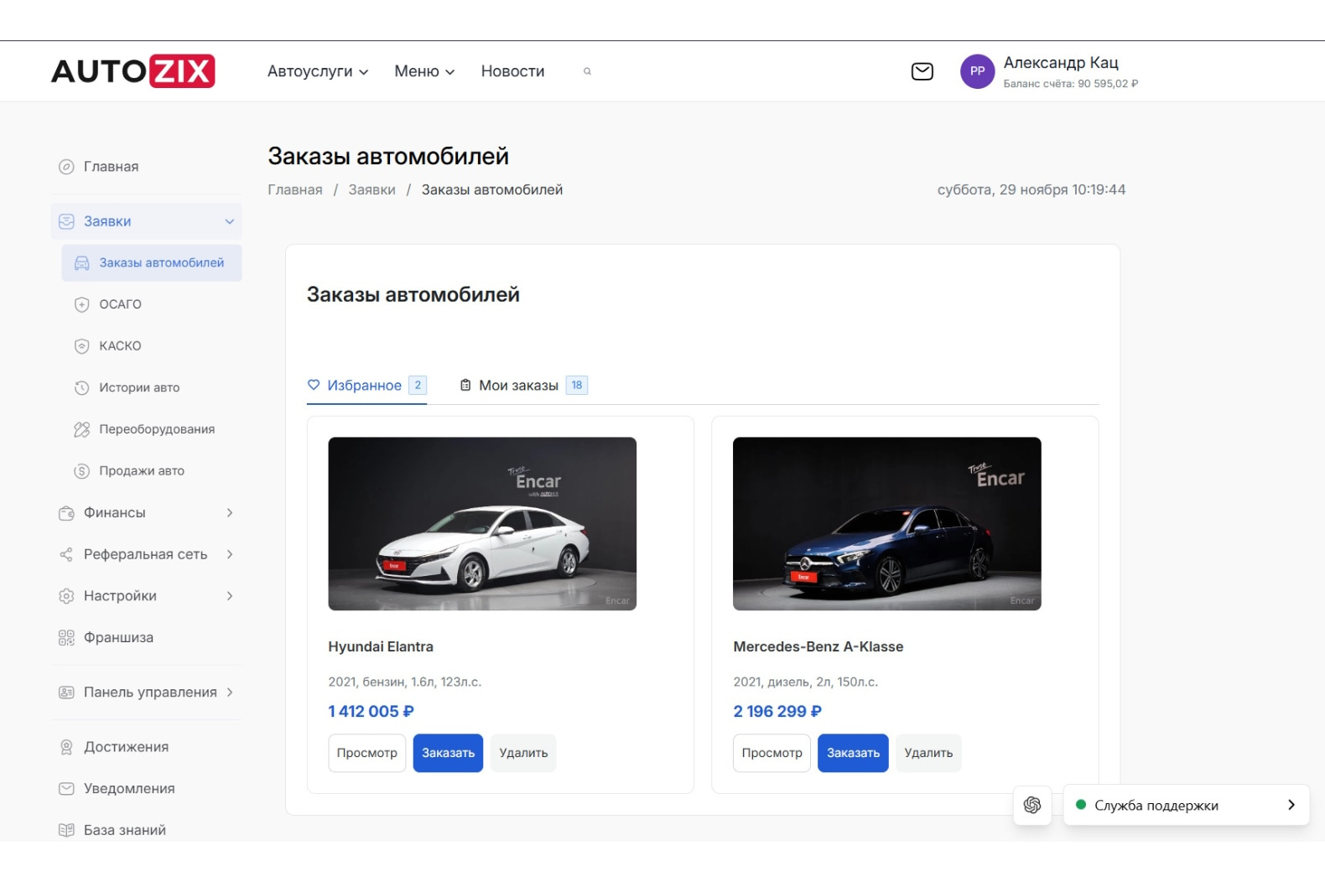Click the Франшиза QR-style icon
1325x882 pixels.
(x=66, y=638)
